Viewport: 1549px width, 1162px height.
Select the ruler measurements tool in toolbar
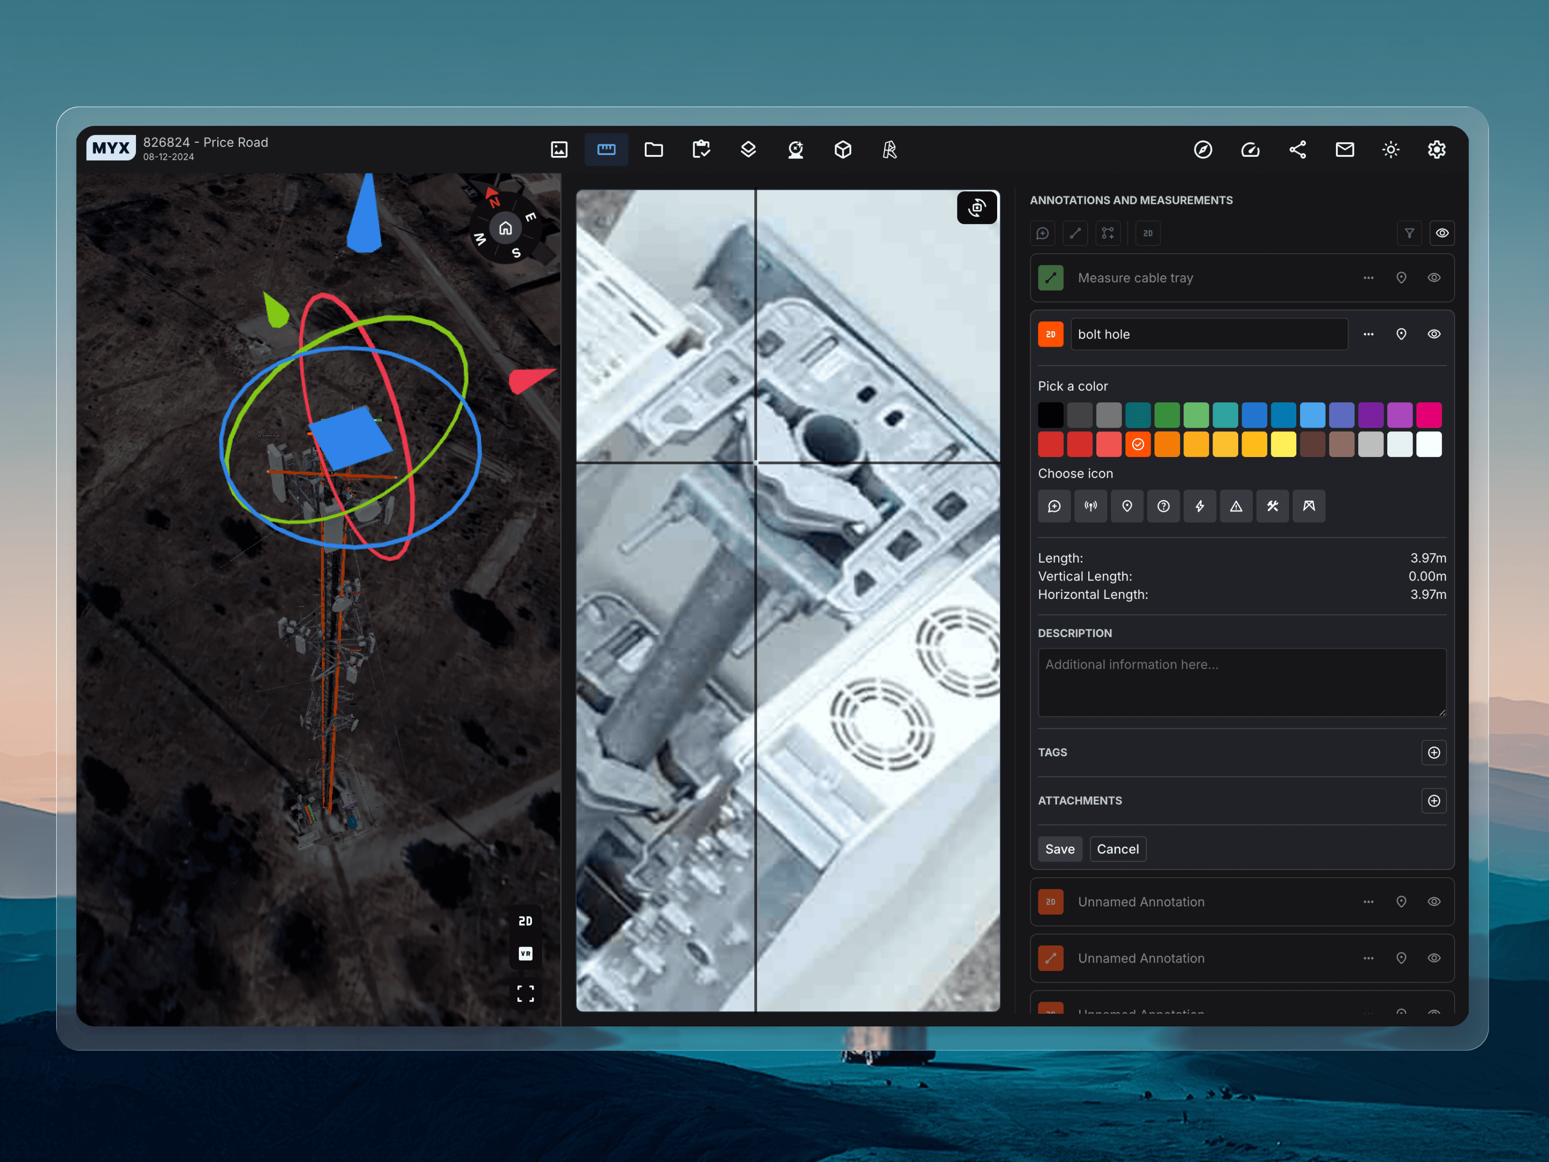[606, 149]
